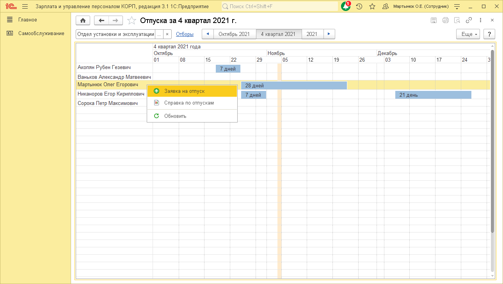Clear the department filter field

pos(167,34)
